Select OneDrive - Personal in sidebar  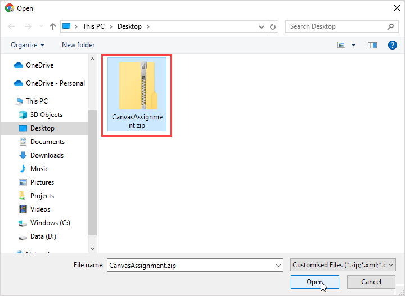(55, 83)
